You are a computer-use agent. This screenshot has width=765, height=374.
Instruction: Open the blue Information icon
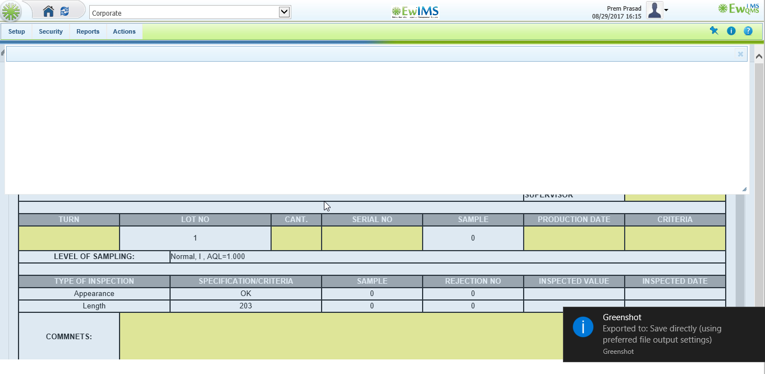pyautogui.click(x=731, y=31)
